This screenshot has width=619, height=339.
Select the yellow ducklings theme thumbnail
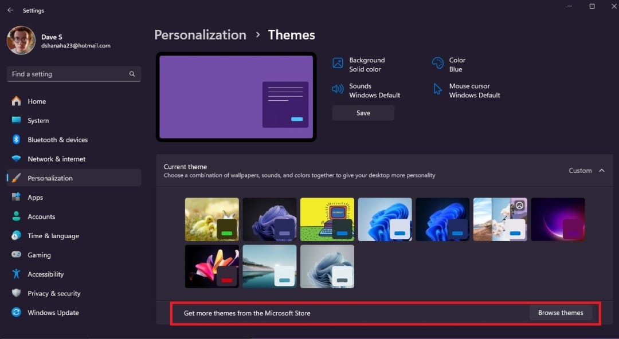211,219
